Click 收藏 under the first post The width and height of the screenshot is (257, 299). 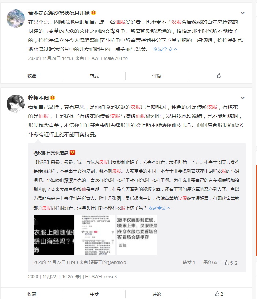(32, 76)
